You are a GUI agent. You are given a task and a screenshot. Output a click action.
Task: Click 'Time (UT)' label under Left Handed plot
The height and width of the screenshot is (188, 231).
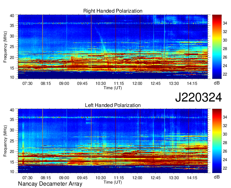(x=113, y=182)
